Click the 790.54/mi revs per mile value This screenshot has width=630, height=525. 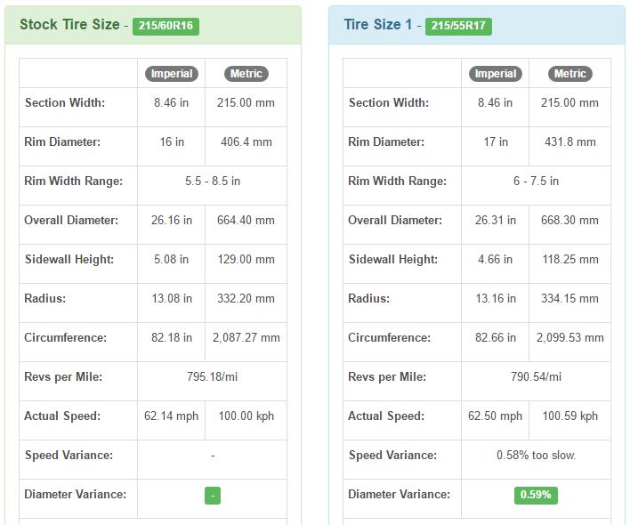tap(536, 377)
